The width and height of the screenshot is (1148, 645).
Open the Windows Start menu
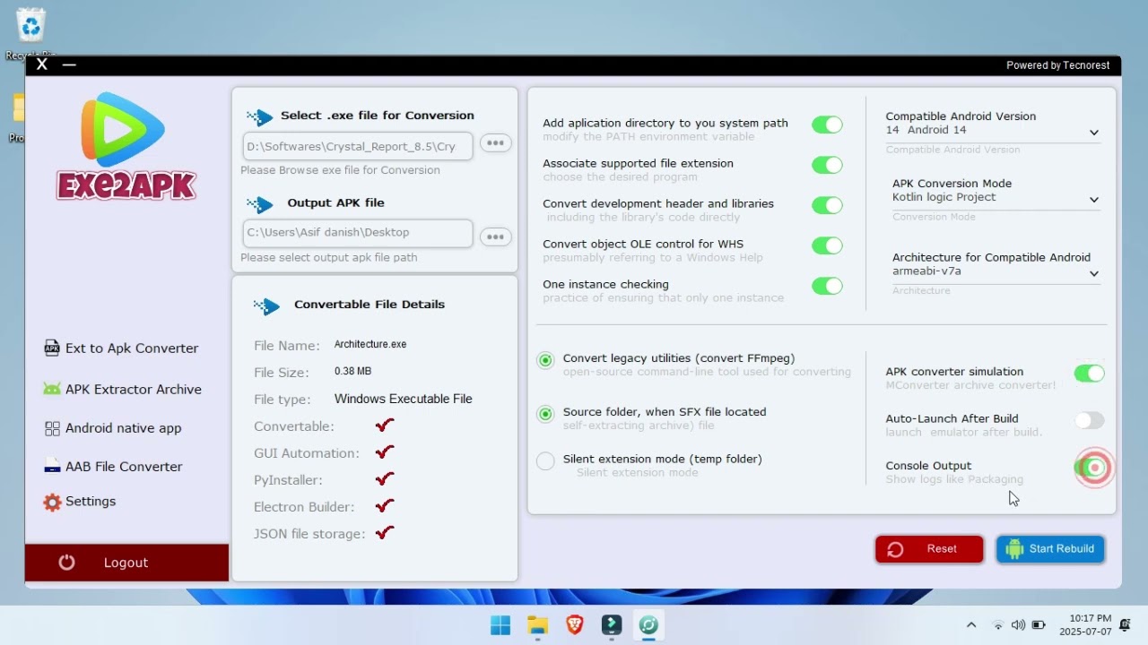click(500, 624)
